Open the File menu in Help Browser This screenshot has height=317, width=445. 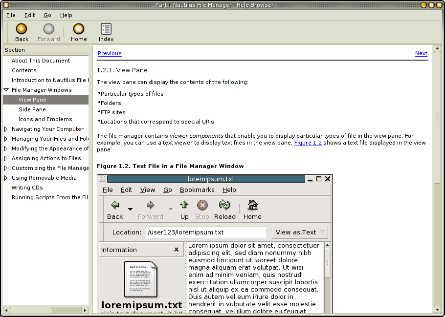(x=11, y=15)
